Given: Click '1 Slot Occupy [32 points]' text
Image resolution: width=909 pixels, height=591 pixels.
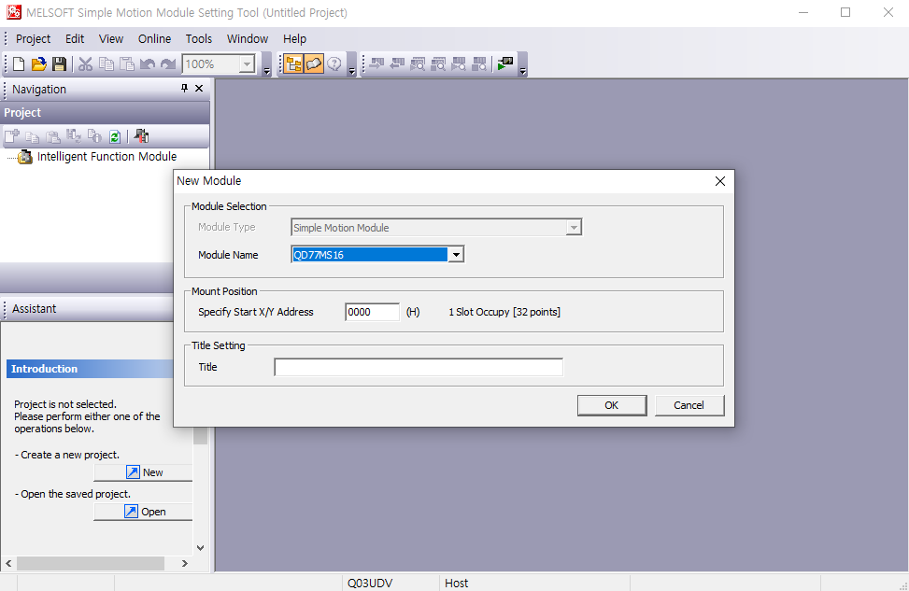Looking at the screenshot, I should (x=504, y=312).
